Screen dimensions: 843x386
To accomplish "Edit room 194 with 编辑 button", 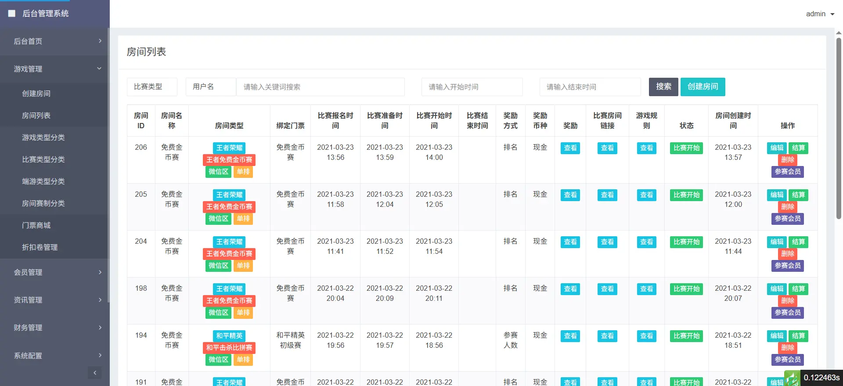I will [777, 336].
